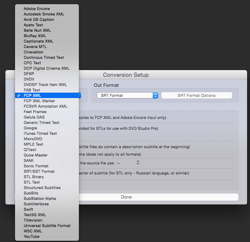
Task: Pick STL Text format
Action: tap(47, 182)
